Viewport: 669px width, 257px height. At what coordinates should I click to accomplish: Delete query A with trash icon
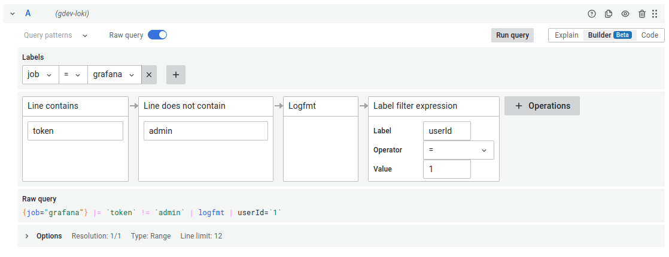(642, 14)
